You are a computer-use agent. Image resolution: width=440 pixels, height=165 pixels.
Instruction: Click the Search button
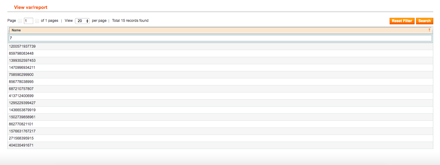coord(424,21)
